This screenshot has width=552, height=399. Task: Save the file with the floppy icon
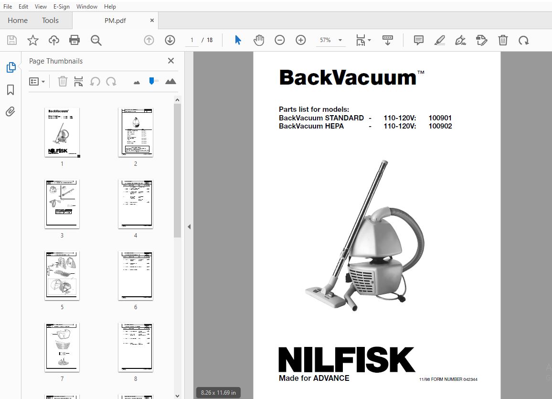12,40
